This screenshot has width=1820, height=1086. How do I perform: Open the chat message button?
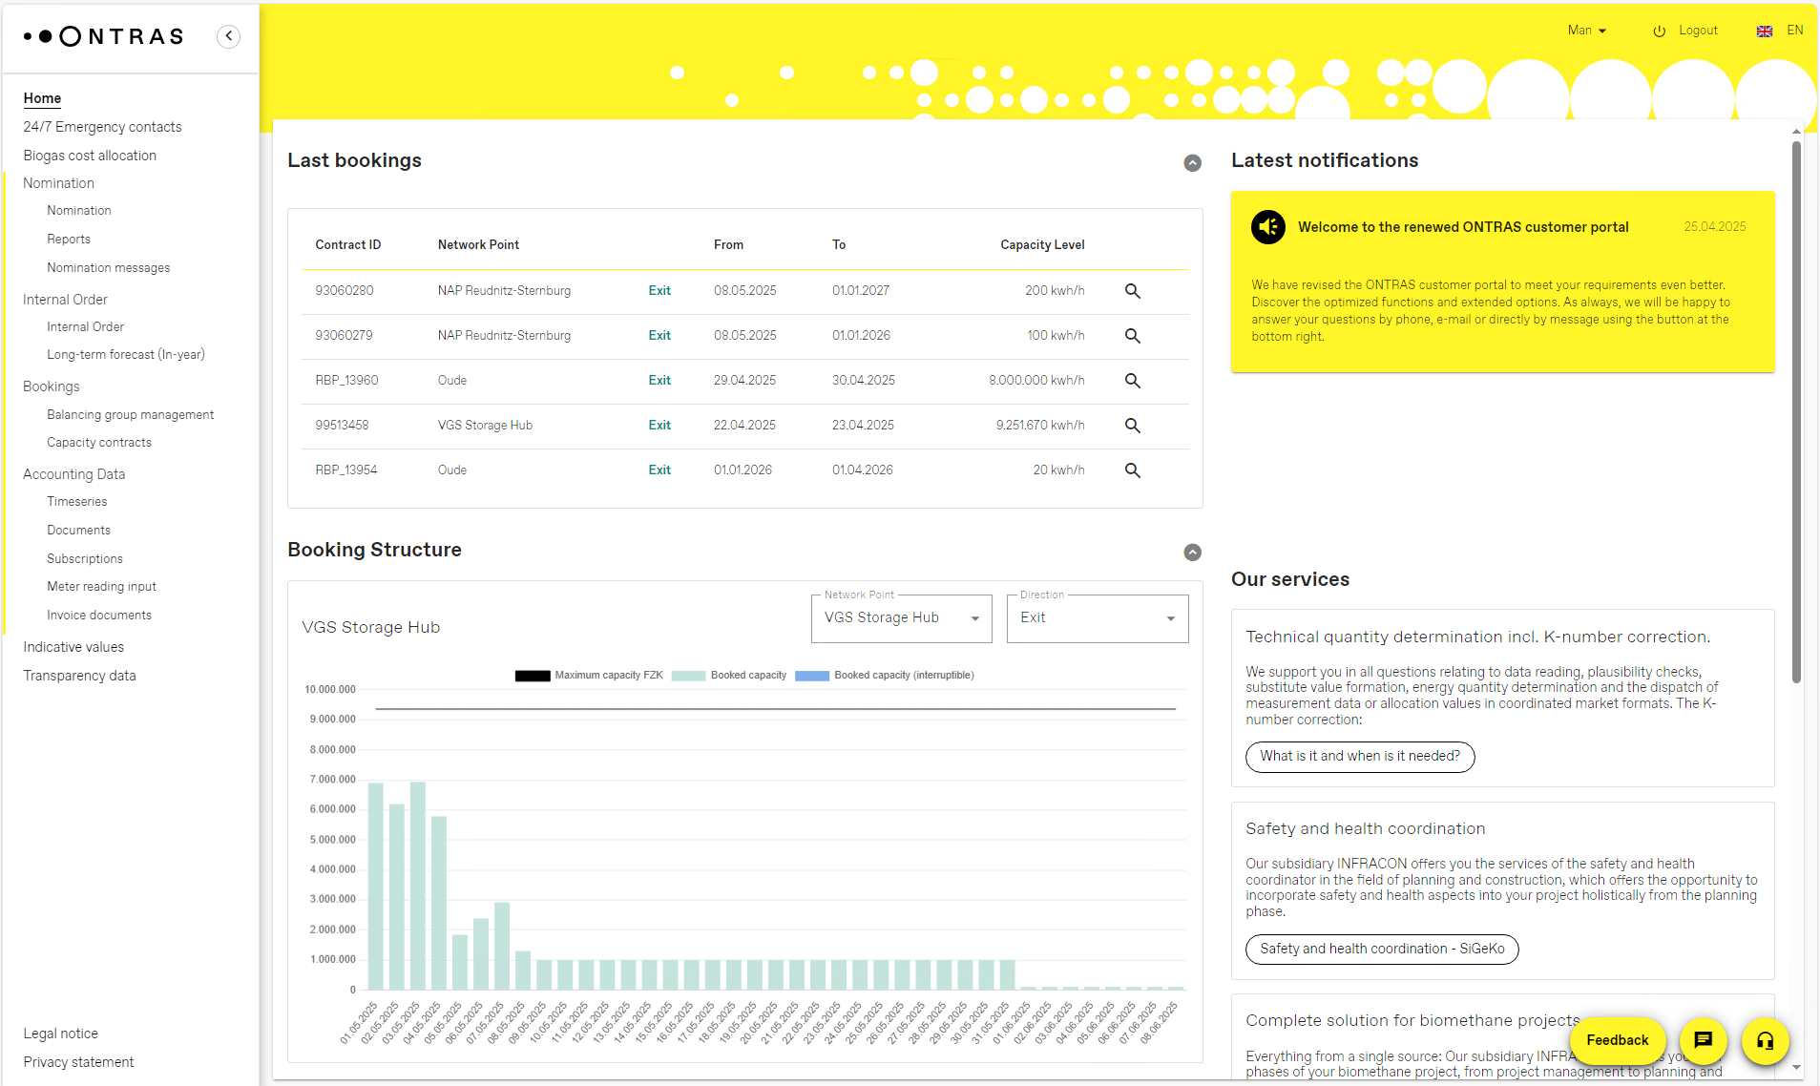point(1703,1040)
